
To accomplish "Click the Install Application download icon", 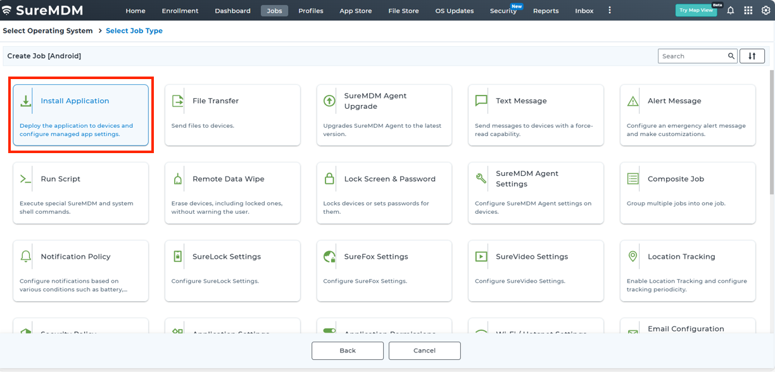I will (26, 101).
